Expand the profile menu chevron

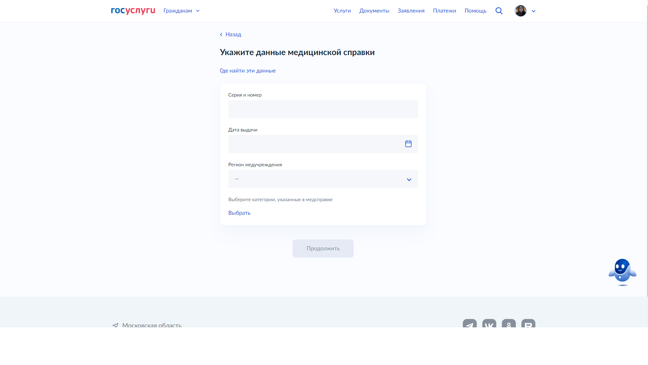pyautogui.click(x=533, y=11)
